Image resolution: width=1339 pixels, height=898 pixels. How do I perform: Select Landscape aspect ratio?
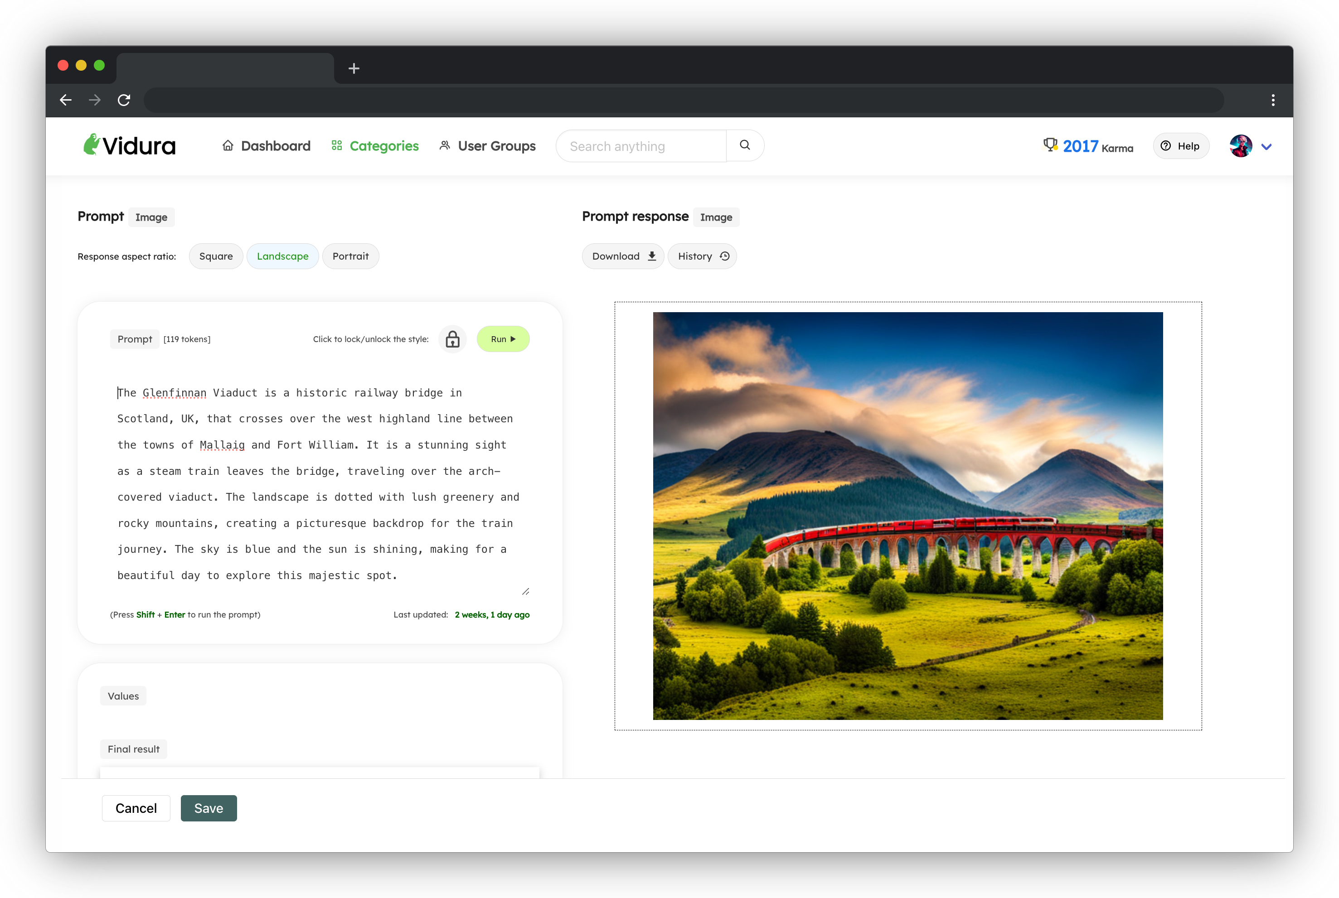click(282, 256)
